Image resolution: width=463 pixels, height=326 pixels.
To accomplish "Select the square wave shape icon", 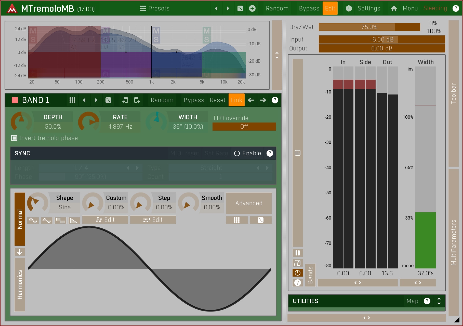I will [60, 220].
